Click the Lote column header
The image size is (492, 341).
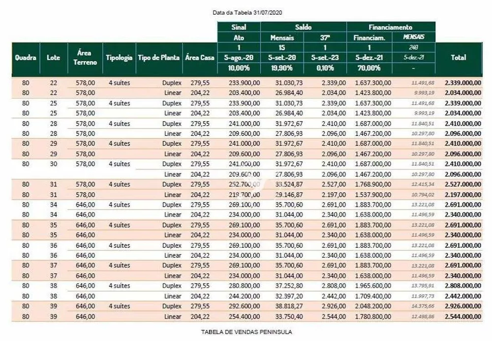53,58
